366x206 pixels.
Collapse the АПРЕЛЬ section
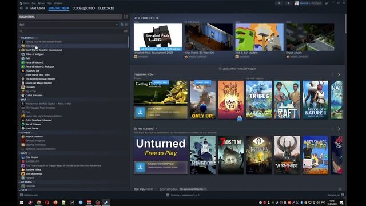click(19, 133)
